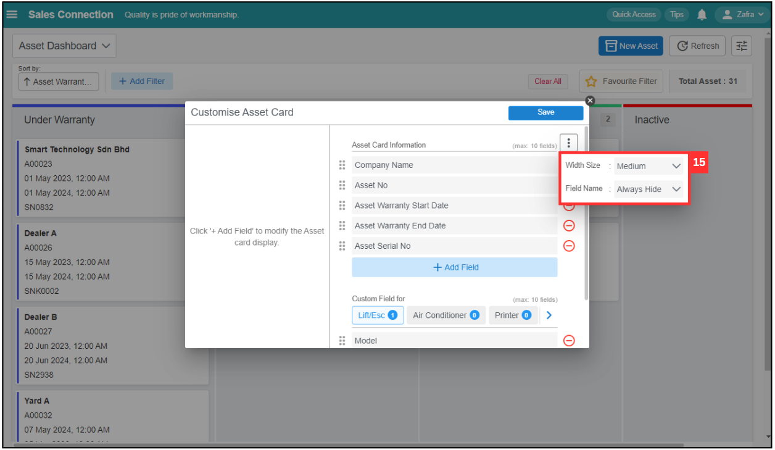The height and width of the screenshot is (450, 775).
Task: Grab drag handle for Asset Warranty Start Date
Action: 342,206
